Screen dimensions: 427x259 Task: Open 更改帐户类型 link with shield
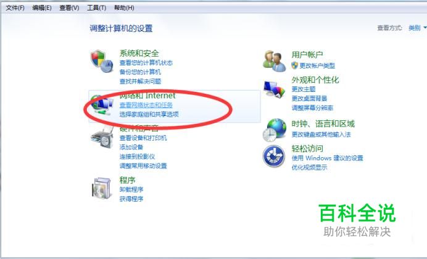click(313, 65)
